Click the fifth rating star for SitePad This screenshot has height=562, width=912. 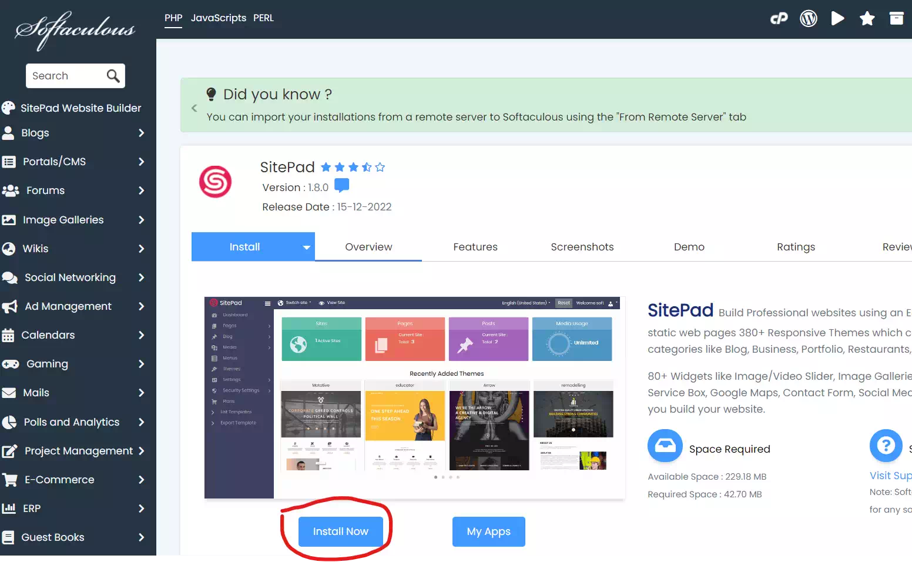[x=380, y=167]
